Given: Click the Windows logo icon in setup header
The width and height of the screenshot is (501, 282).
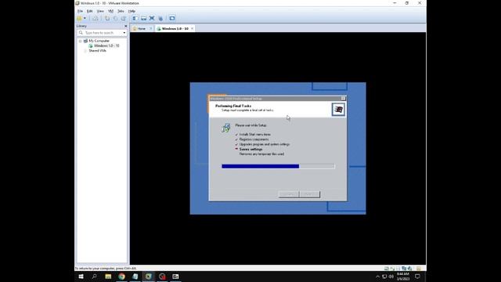Looking at the screenshot, I should click(338, 110).
